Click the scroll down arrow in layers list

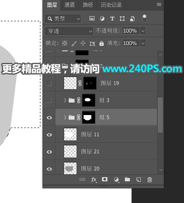pos(161,170)
